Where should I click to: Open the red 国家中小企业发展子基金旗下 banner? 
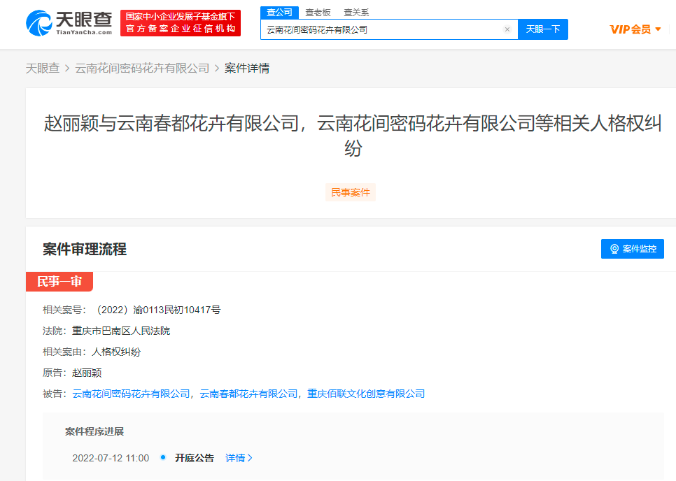[181, 23]
